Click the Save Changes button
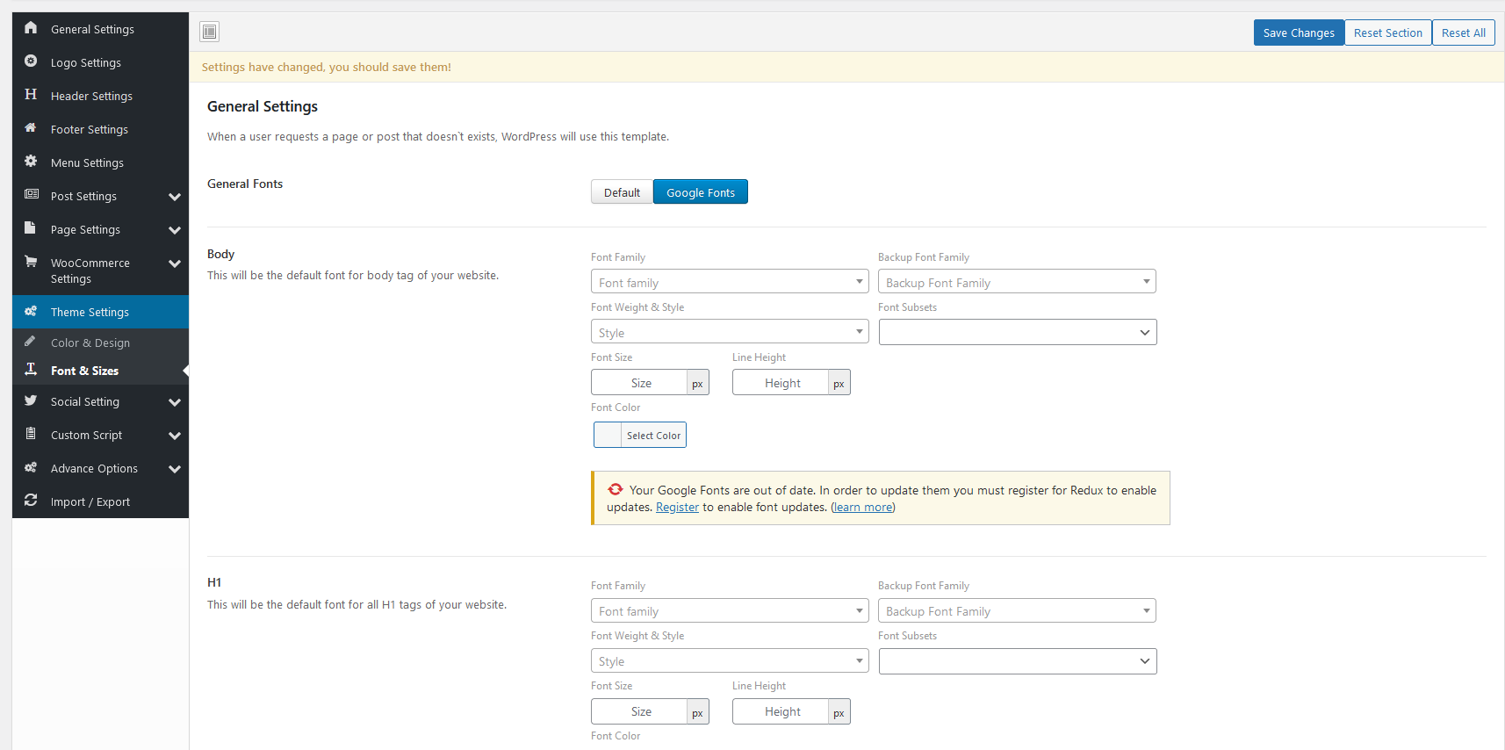 [1299, 32]
